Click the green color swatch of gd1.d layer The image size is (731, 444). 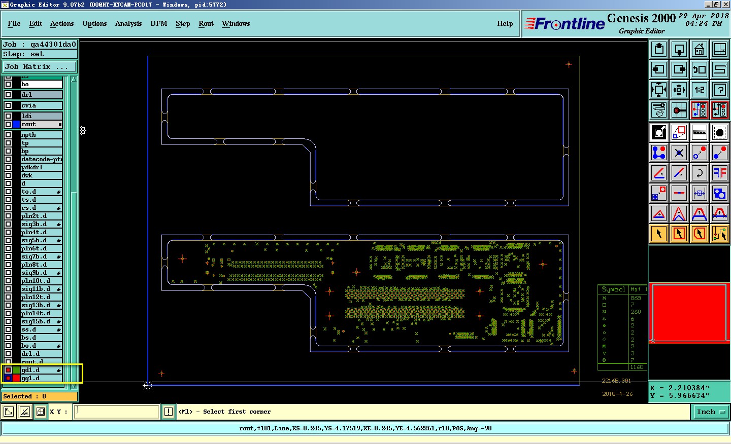16,370
